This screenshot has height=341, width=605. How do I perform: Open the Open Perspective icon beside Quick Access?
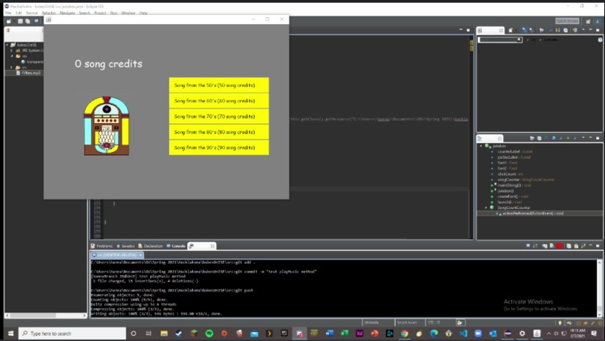(x=588, y=21)
